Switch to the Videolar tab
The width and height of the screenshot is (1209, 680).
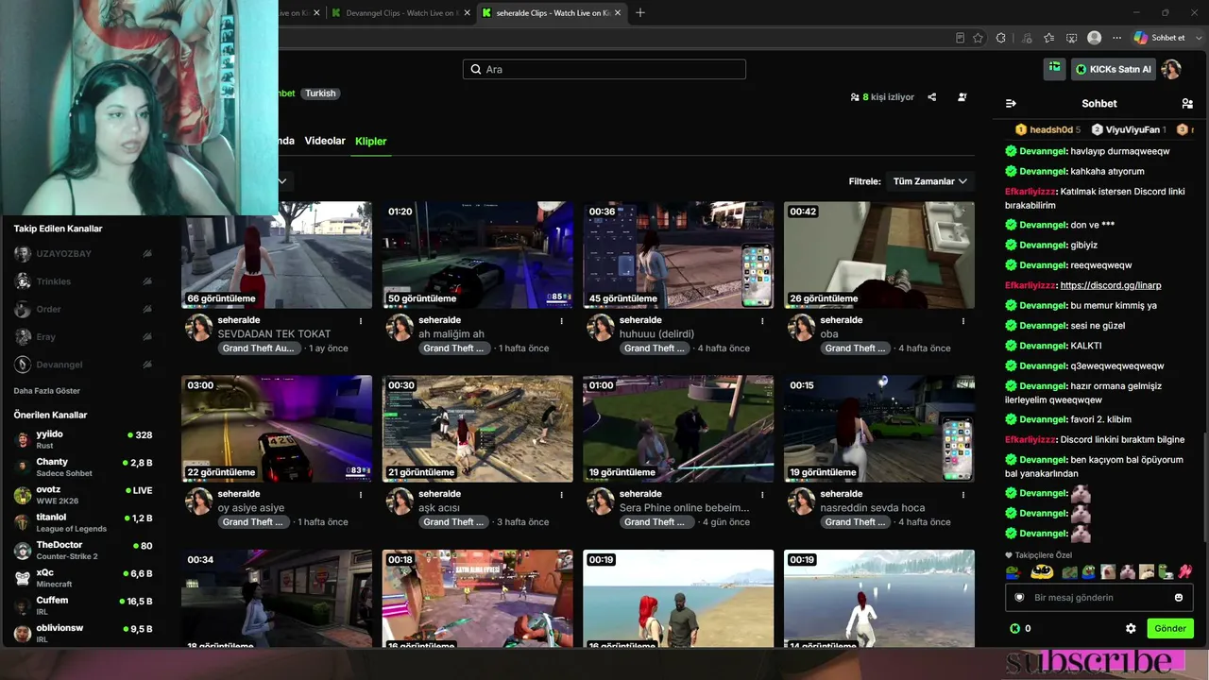coord(325,141)
